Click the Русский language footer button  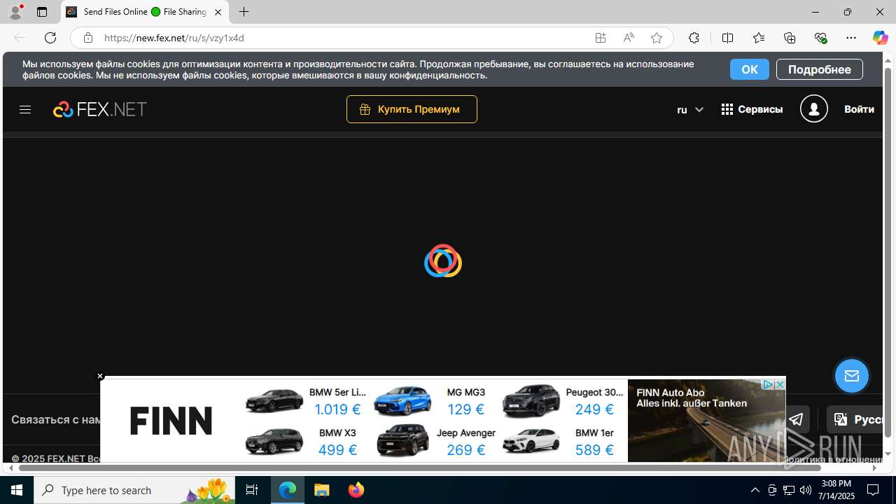(x=855, y=419)
